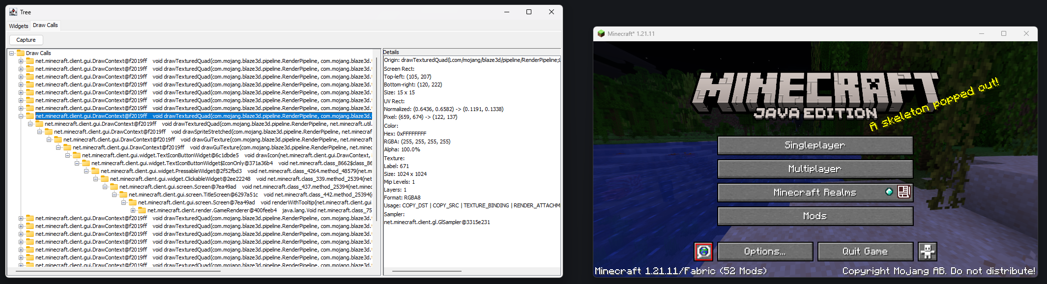This screenshot has height=284, width=1047.
Task: Collapse the root Draw Calls node
Action: tap(12, 53)
